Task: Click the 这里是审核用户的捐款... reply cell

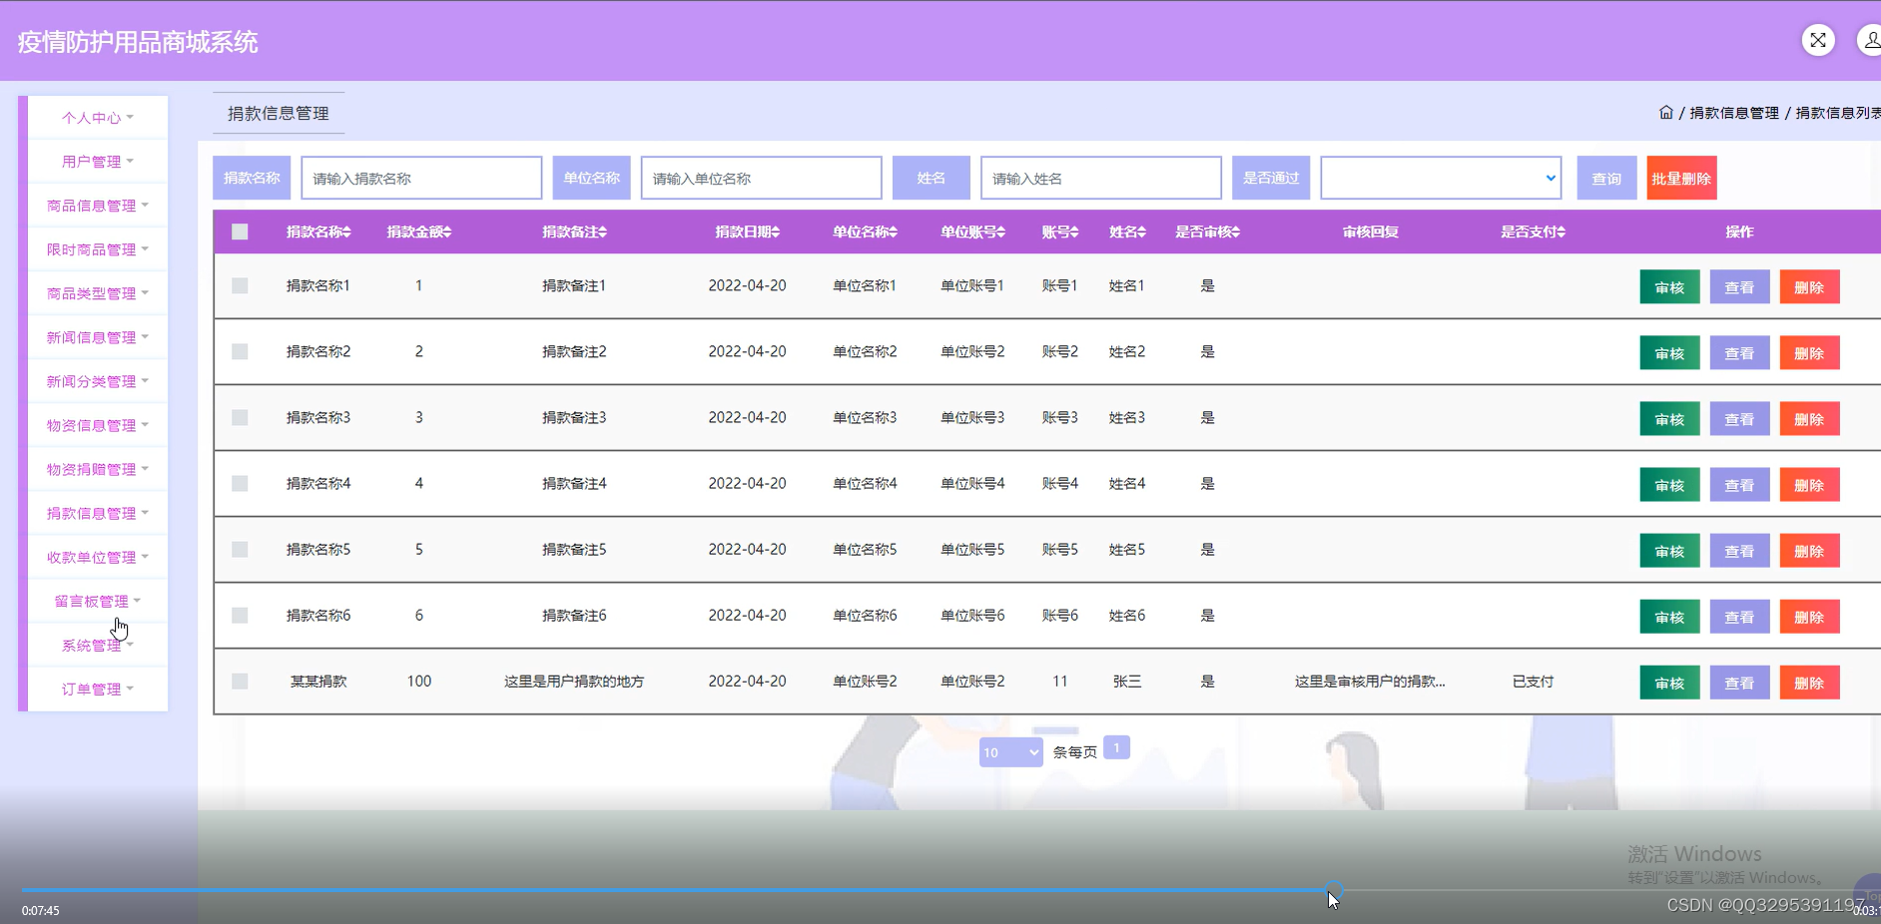Action: 1370,682
